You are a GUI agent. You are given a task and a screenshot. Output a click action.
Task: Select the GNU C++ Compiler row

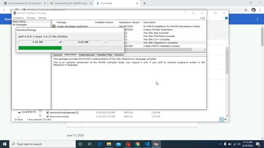point(165,39)
